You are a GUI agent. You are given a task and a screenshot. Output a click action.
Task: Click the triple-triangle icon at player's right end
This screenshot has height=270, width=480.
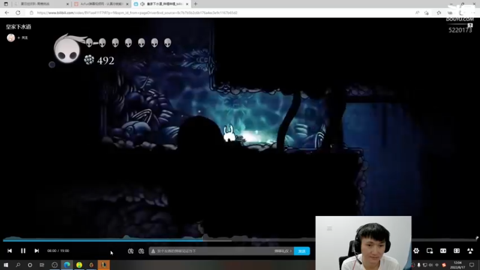pos(470,251)
